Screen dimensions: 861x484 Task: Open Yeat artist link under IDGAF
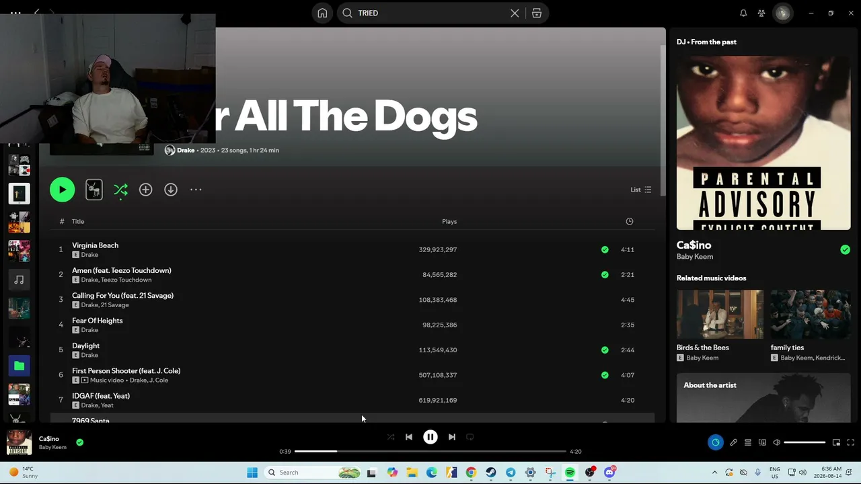(107, 405)
